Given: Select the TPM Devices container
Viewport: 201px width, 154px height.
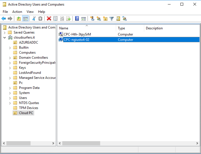Looking at the screenshot, I should 29,108.
